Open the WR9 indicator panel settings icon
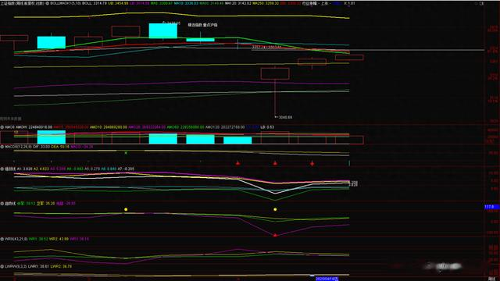 (2, 239)
